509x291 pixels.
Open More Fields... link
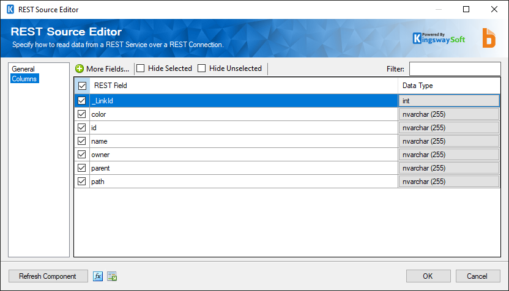tap(108, 68)
